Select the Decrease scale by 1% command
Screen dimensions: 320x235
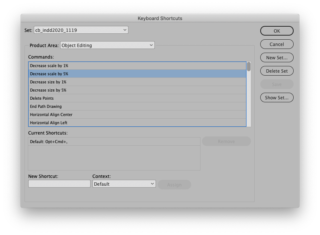pyautogui.click(x=137, y=66)
